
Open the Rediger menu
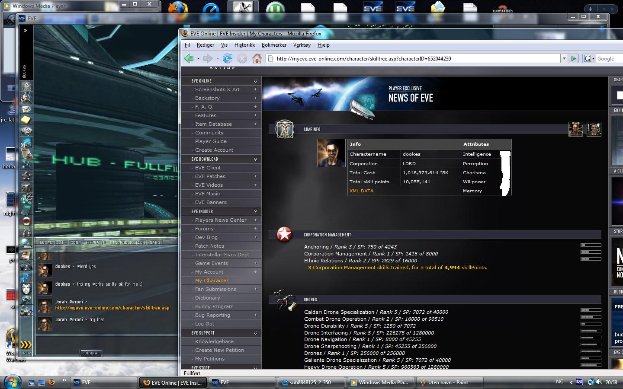point(206,45)
